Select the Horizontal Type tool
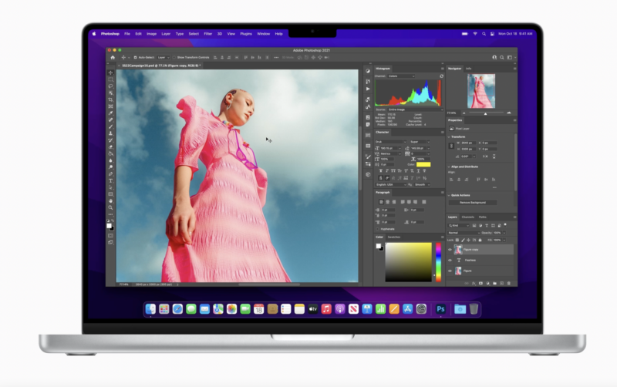This screenshot has height=387, width=617. pyautogui.click(x=110, y=180)
